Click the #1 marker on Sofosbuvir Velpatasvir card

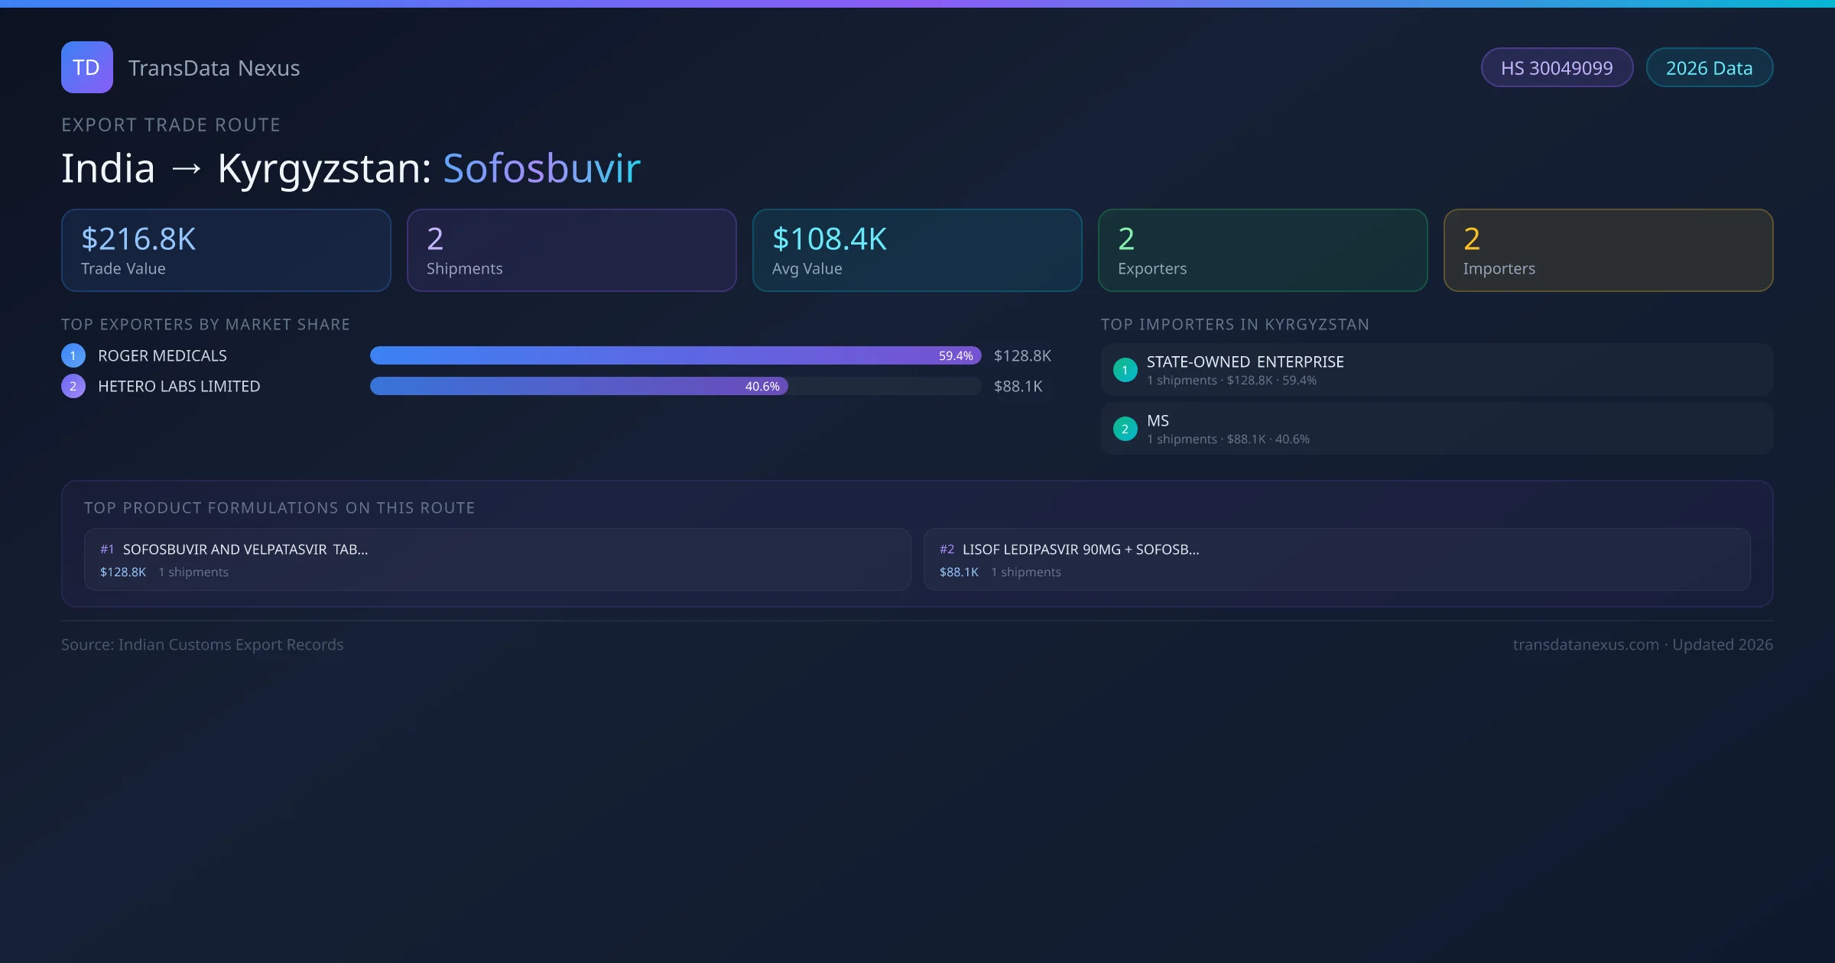107,550
